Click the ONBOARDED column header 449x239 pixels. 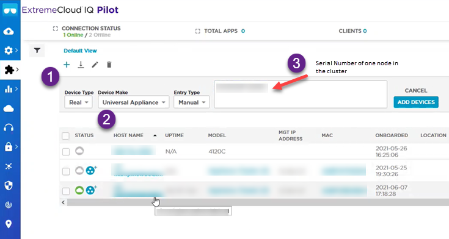pyautogui.click(x=392, y=135)
